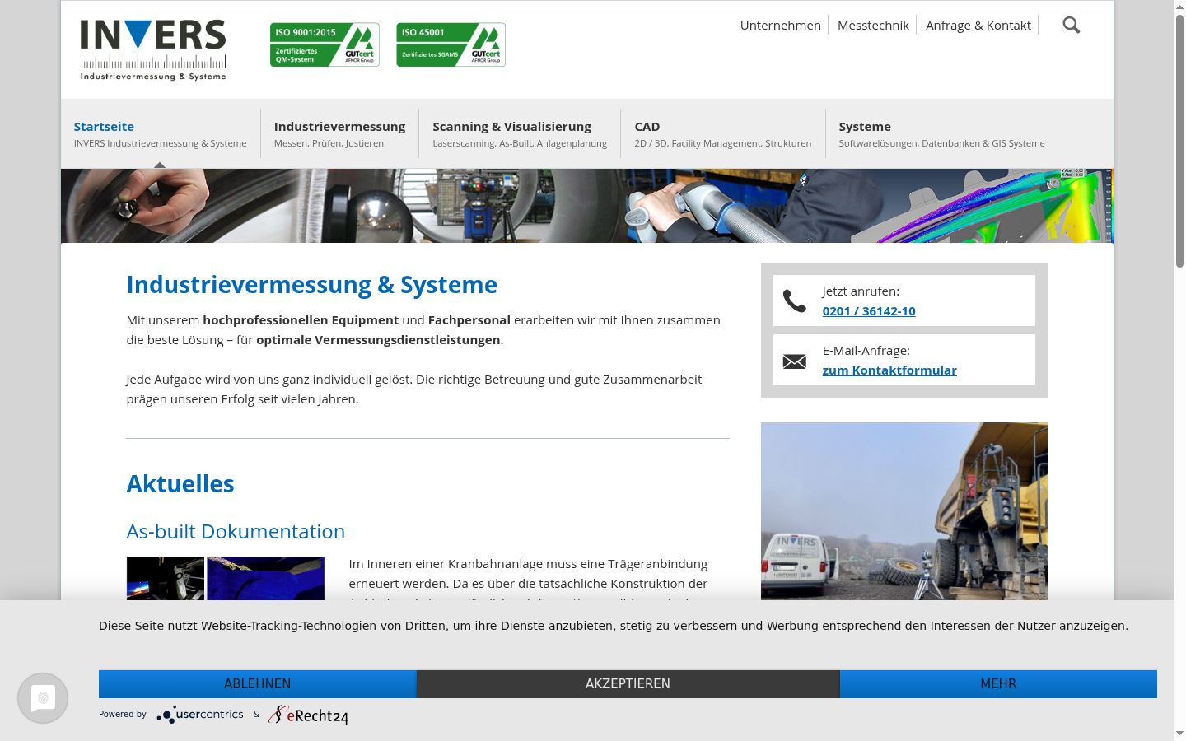Image resolution: width=1186 pixels, height=741 pixels.
Task: Open the ISO 9001:2015 certificate badge
Action: pyautogui.click(x=325, y=44)
